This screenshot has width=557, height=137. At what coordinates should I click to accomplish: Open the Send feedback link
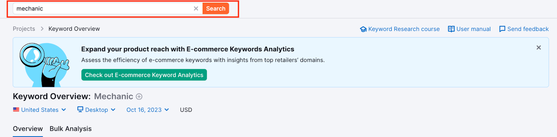pos(528,29)
